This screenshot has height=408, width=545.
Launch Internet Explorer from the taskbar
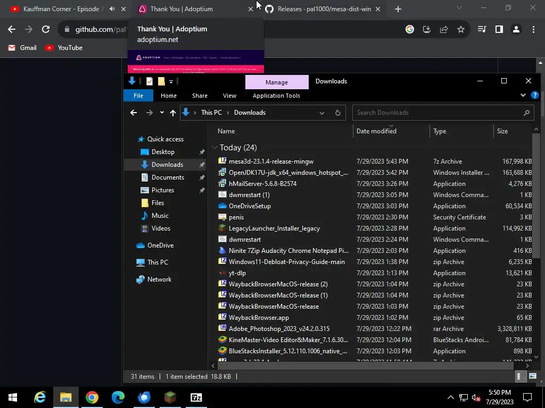coord(39,397)
